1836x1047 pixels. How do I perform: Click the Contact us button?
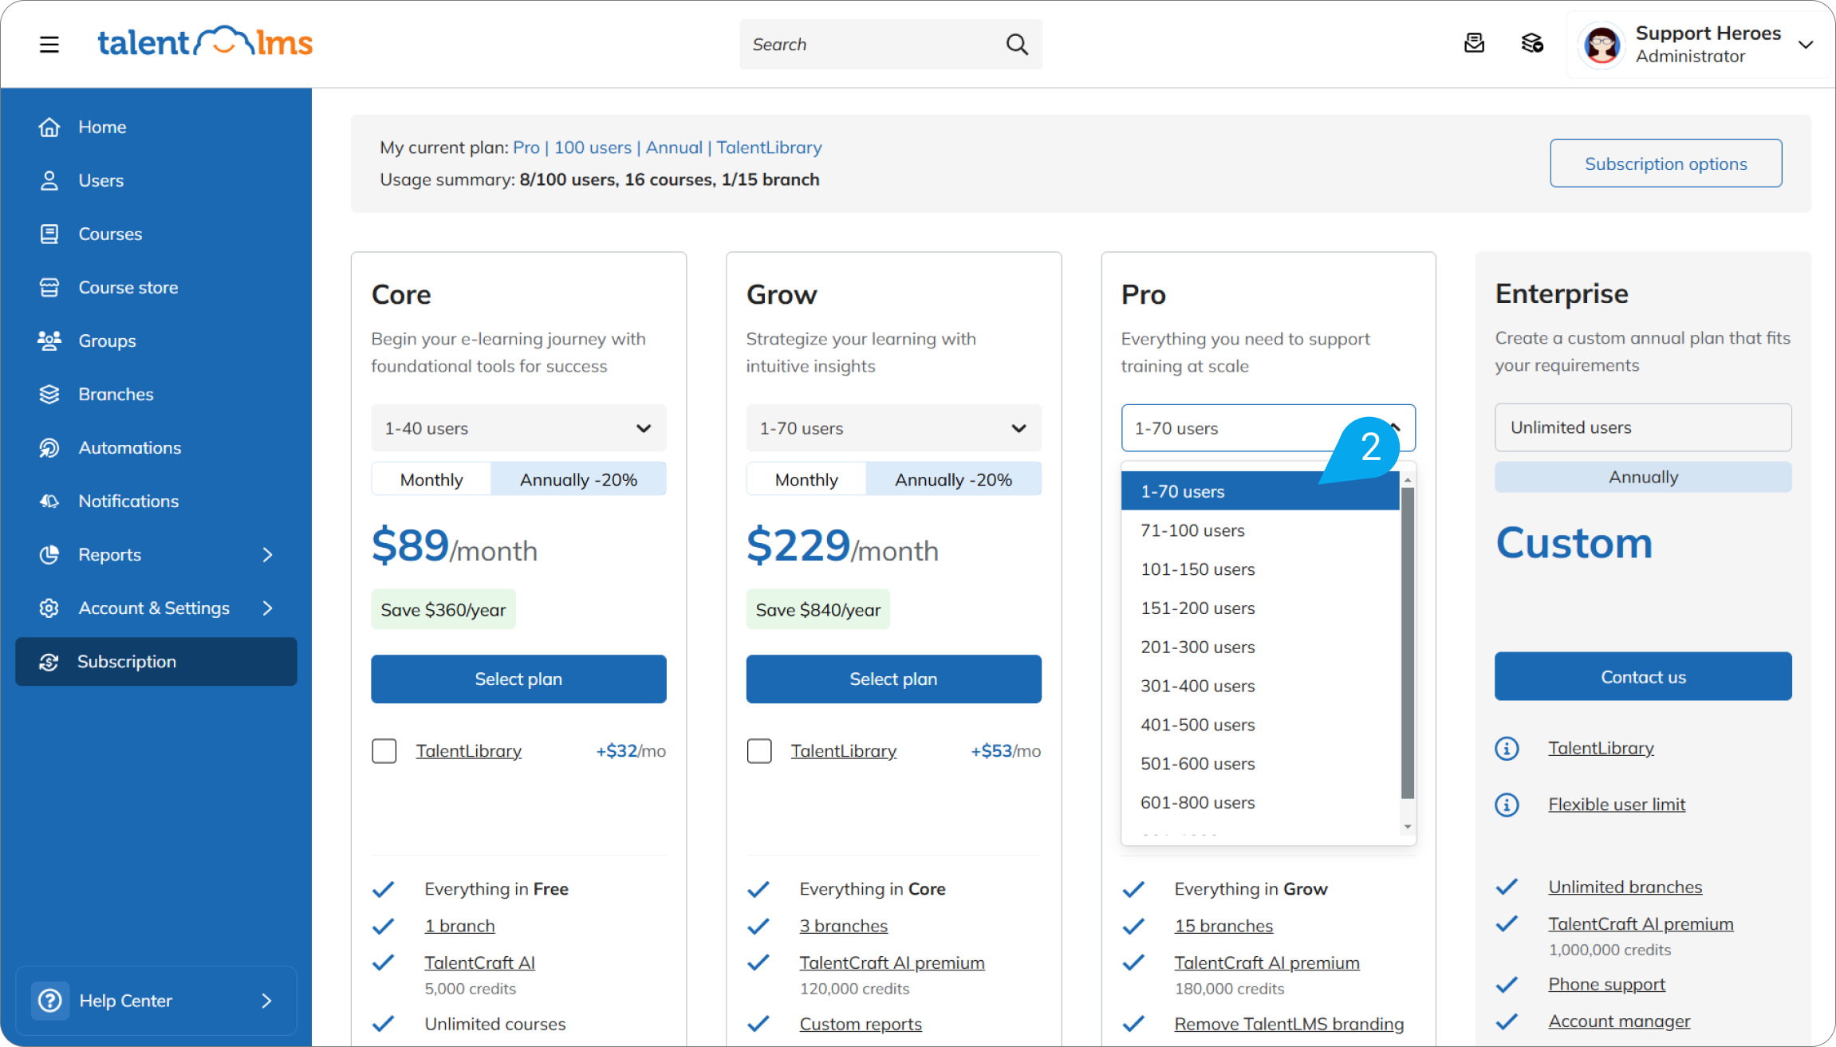tap(1643, 677)
